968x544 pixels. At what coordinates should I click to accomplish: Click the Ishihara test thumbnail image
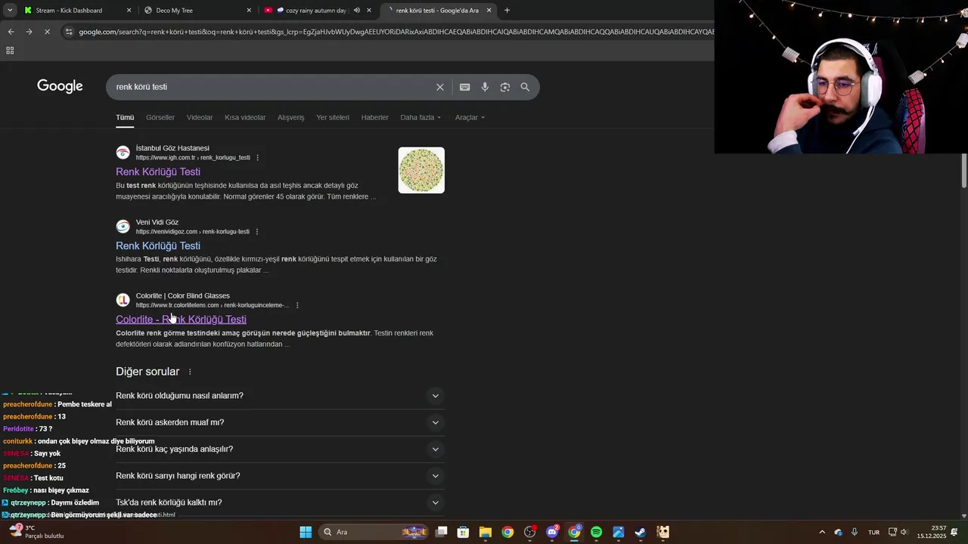coord(421,170)
